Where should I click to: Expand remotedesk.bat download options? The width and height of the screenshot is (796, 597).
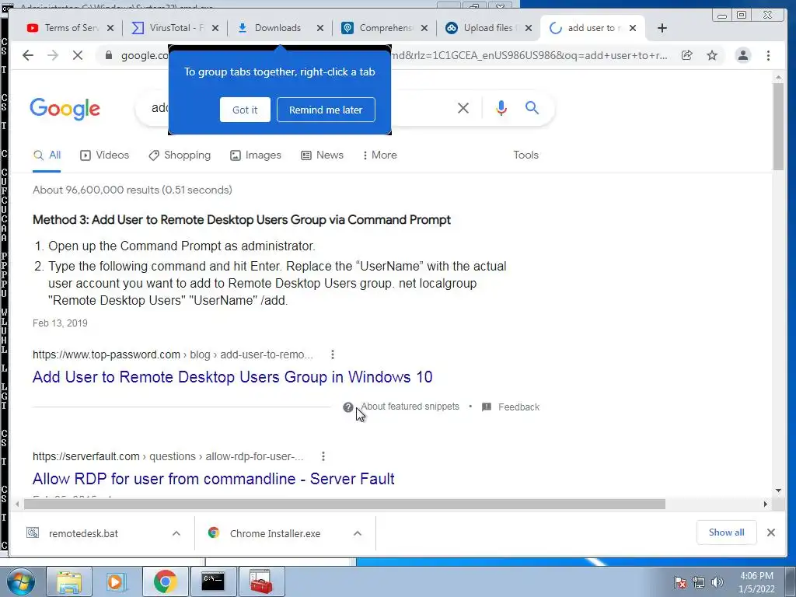[176, 533]
